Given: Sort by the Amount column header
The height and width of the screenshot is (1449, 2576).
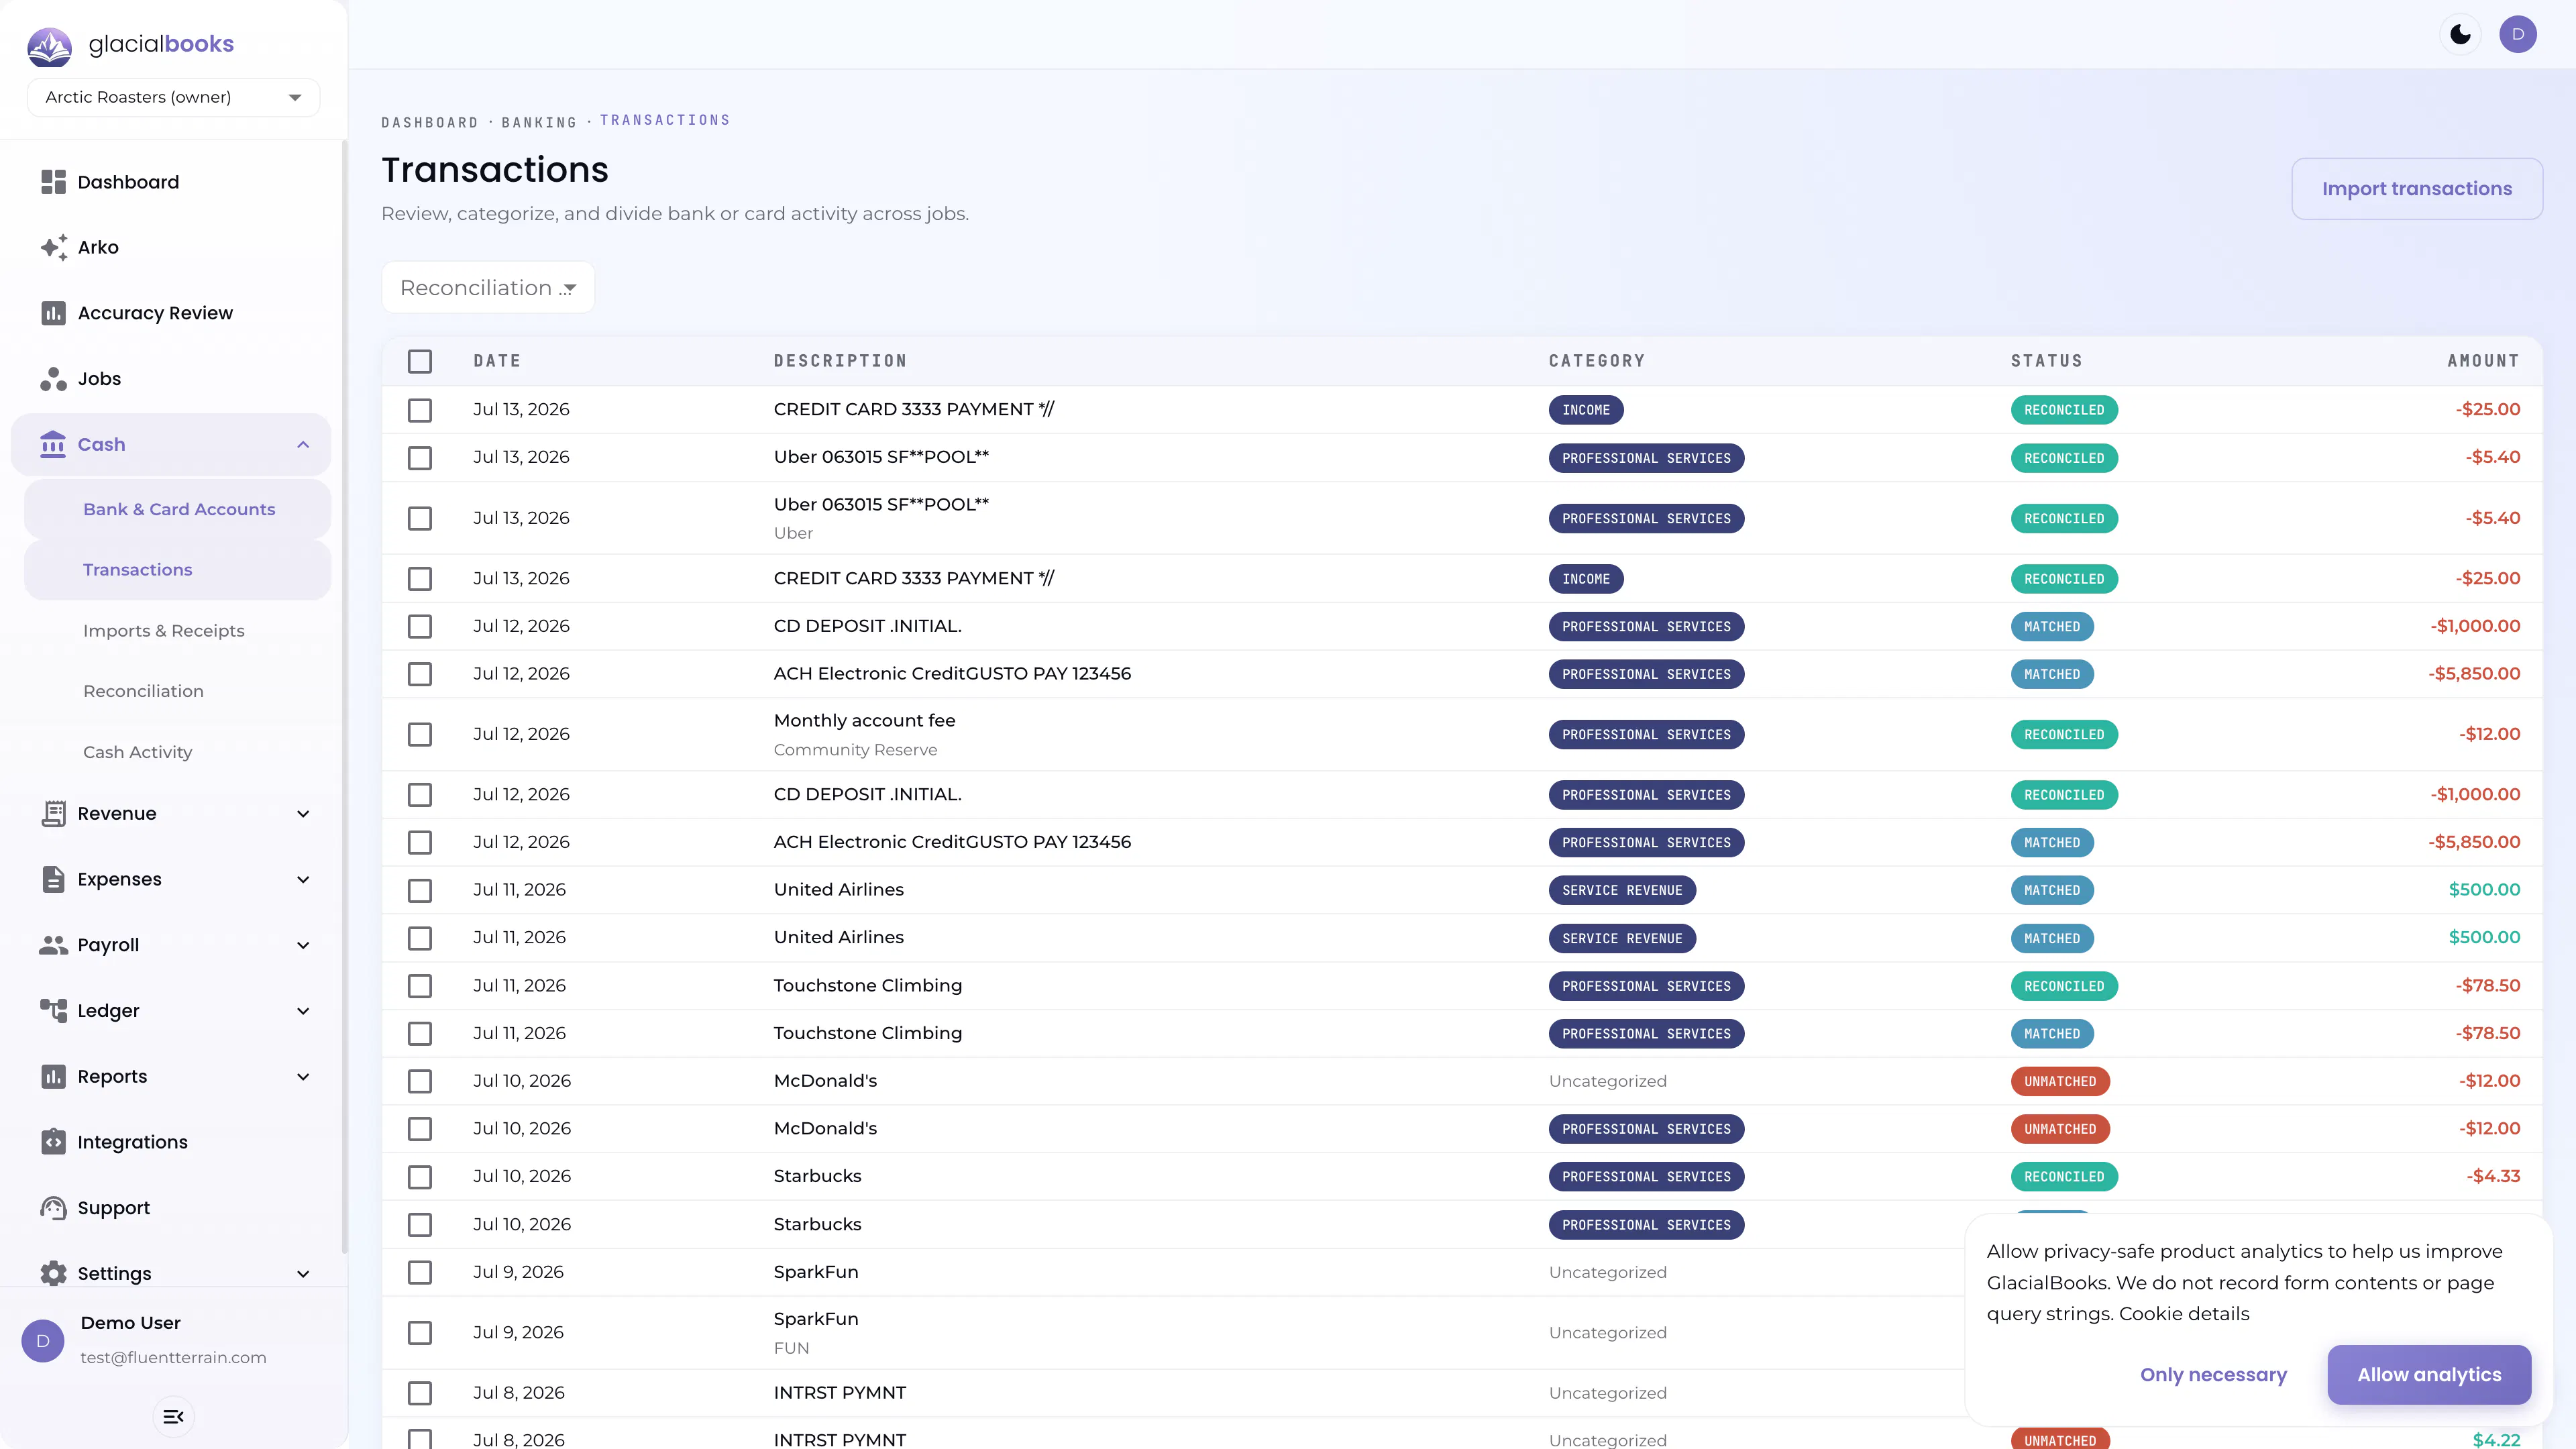Looking at the screenshot, I should point(2483,361).
